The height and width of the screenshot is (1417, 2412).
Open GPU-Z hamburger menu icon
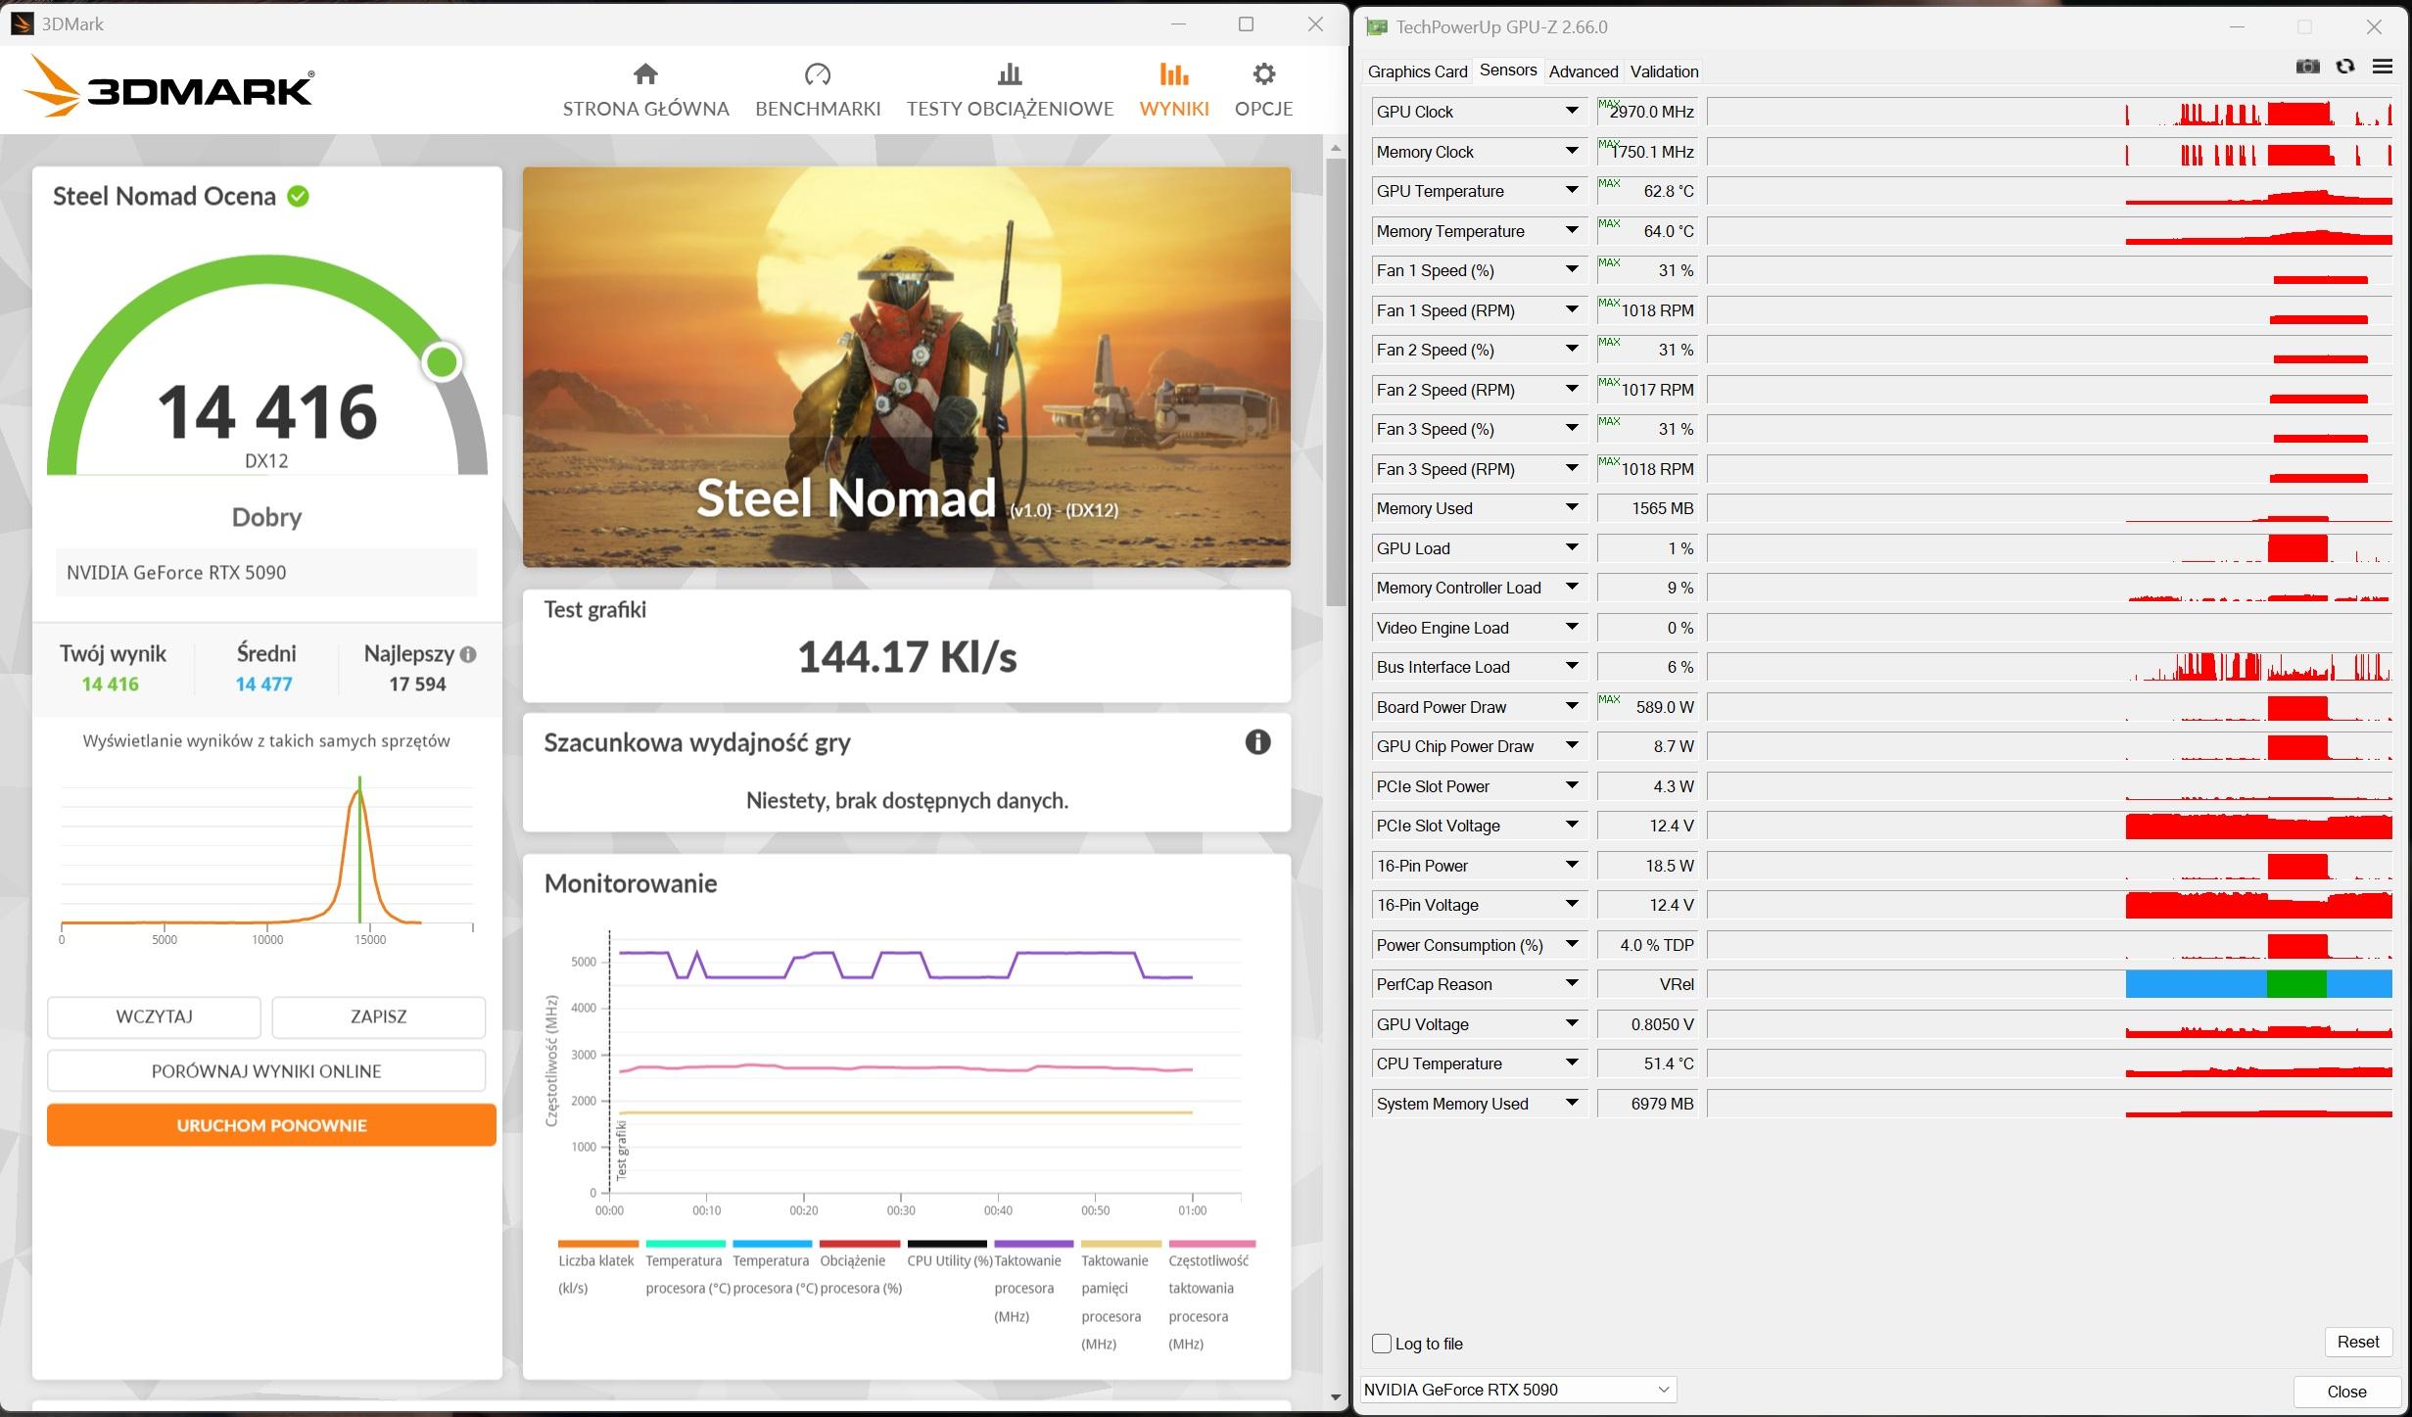click(x=2383, y=67)
